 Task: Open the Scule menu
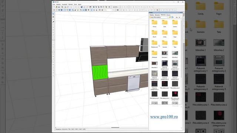pyautogui.click(x=75, y=4)
